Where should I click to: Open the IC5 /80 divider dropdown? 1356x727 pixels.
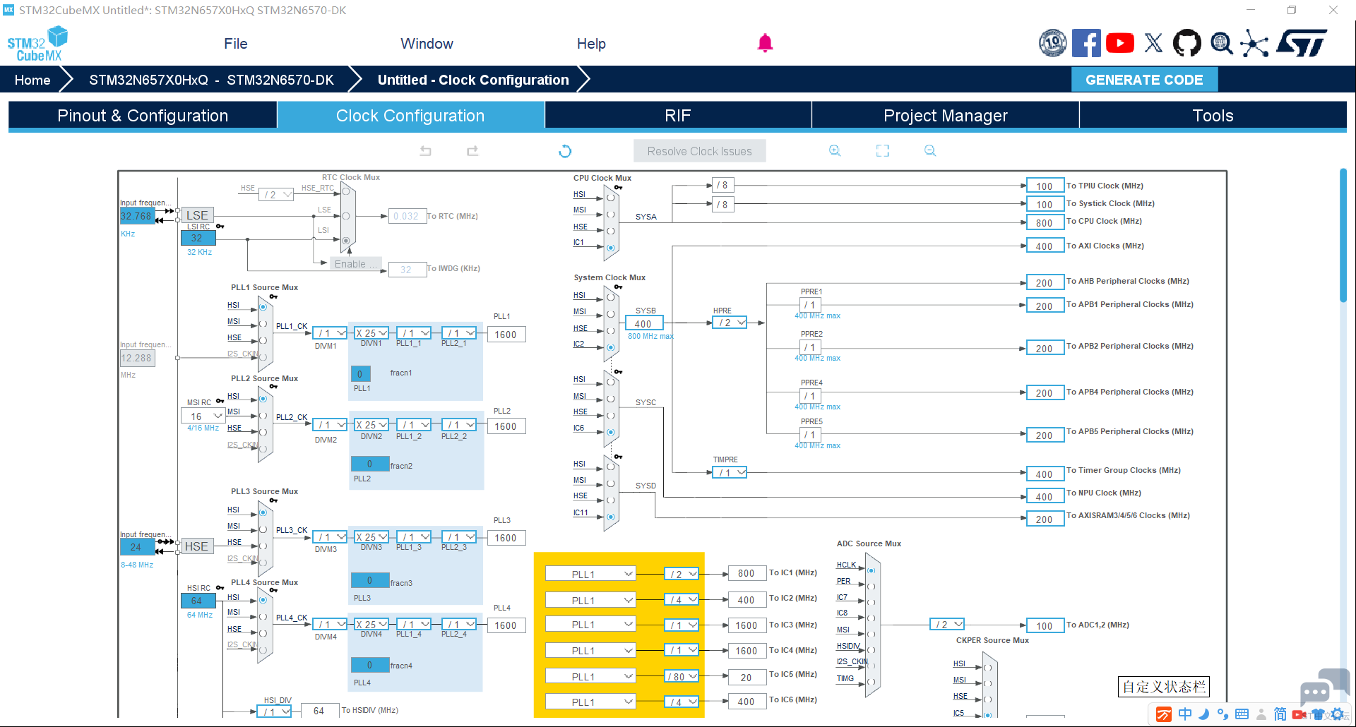tap(682, 676)
